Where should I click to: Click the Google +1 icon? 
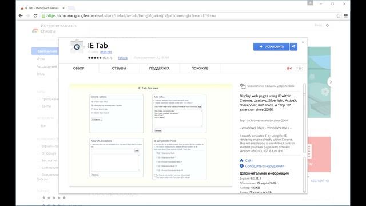(x=289, y=68)
